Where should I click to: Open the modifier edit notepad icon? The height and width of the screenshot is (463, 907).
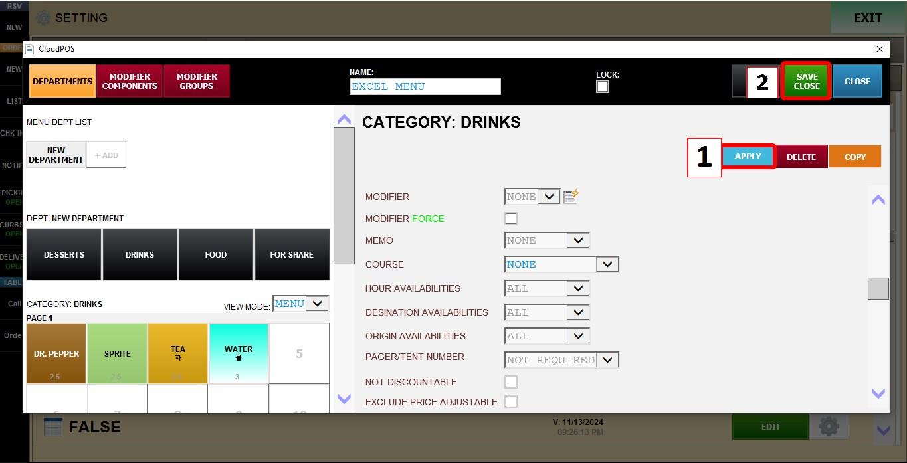pyautogui.click(x=571, y=197)
